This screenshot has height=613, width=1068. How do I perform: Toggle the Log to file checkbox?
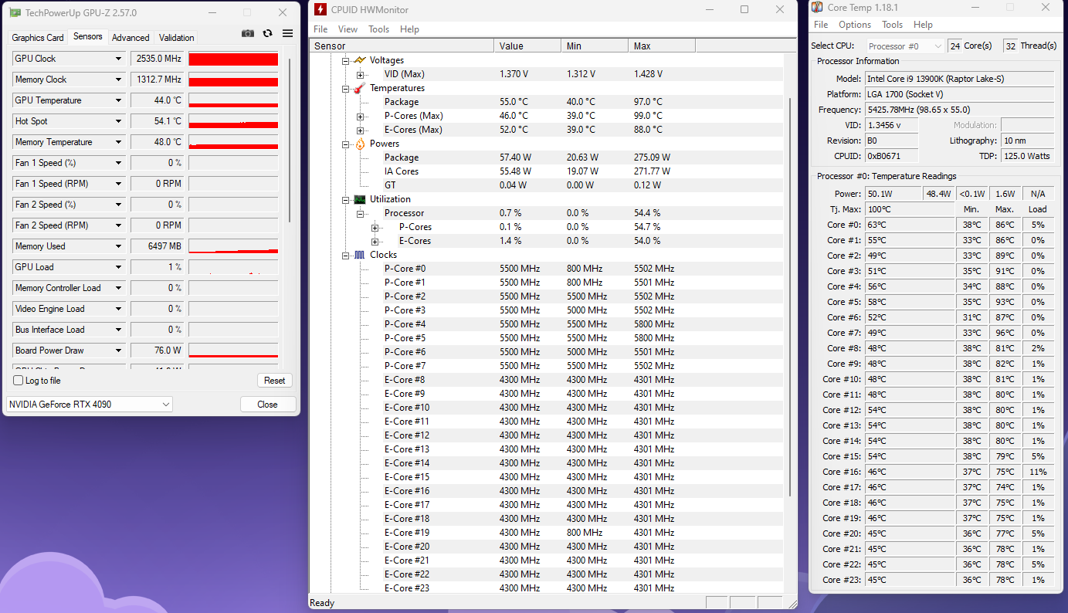(19, 381)
